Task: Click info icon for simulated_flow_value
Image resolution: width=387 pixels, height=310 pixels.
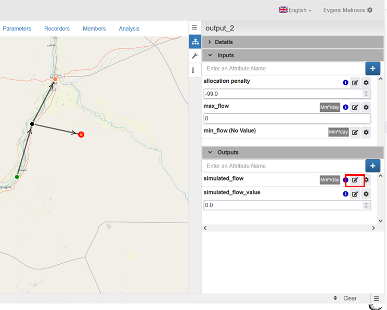Action: (x=345, y=194)
